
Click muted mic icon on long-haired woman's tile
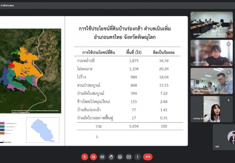[x=228, y=100]
